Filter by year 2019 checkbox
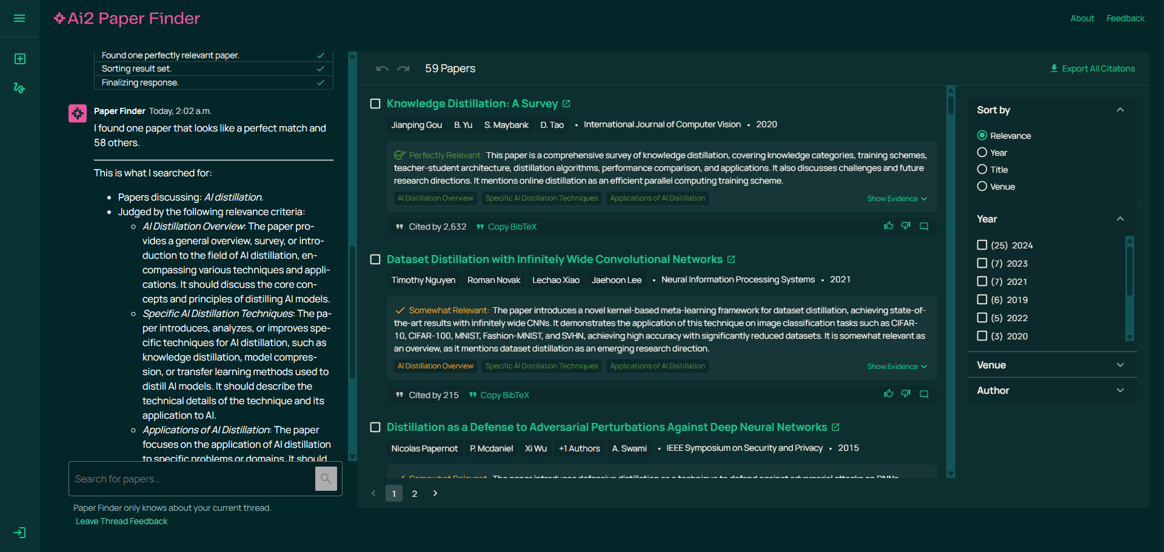 (x=982, y=299)
